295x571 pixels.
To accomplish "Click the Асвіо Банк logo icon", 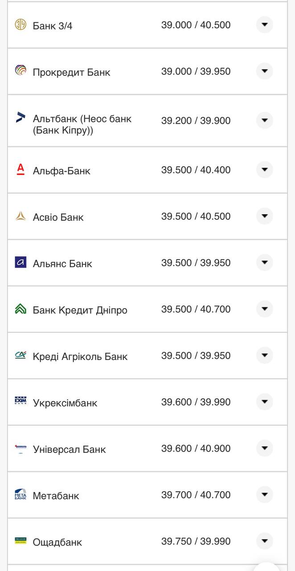I will pos(20,216).
